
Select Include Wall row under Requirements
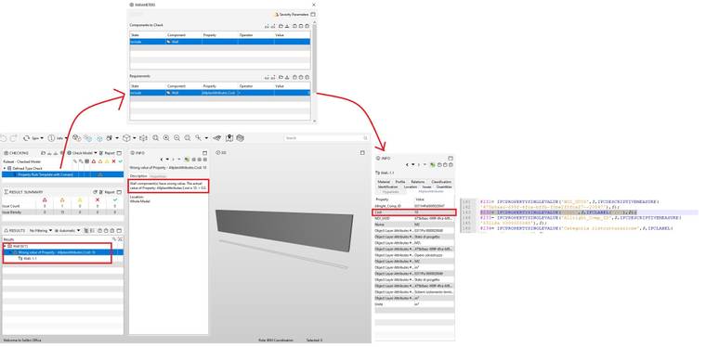pyautogui.click(x=220, y=93)
